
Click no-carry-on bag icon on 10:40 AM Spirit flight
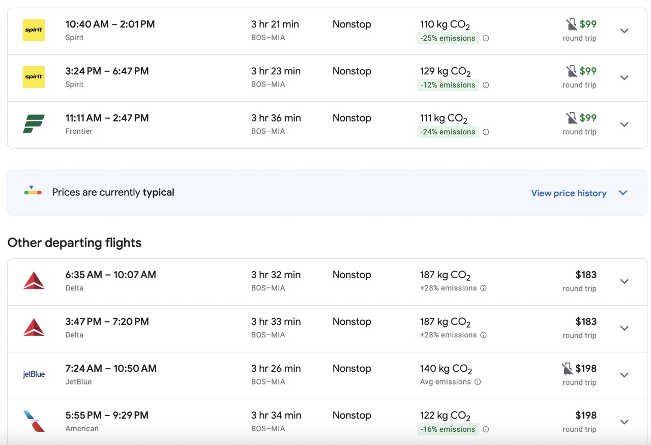tap(572, 24)
